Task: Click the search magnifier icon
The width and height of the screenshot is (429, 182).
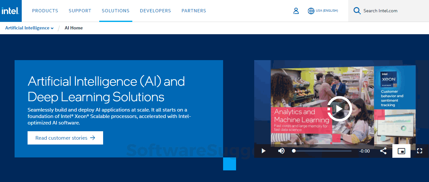Action: click(x=357, y=11)
